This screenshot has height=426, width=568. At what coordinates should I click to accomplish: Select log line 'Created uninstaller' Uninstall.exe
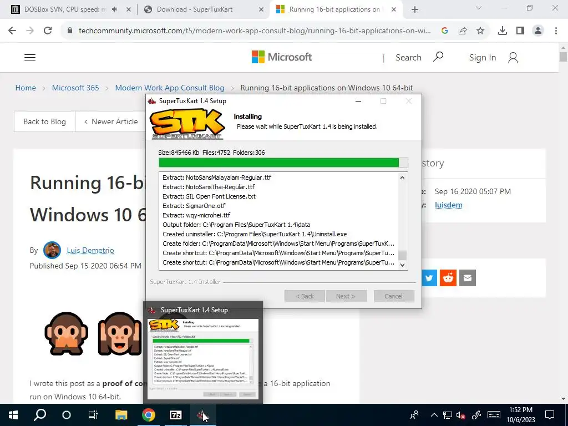[255, 234]
